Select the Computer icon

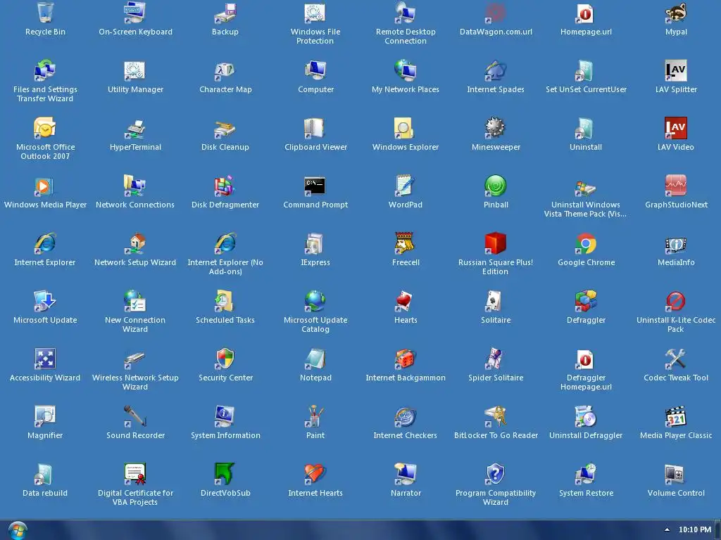click(x=315, y=70)
